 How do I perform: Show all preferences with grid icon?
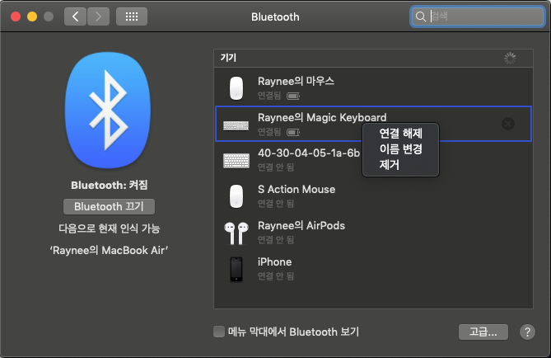click(x=132, y=16)
